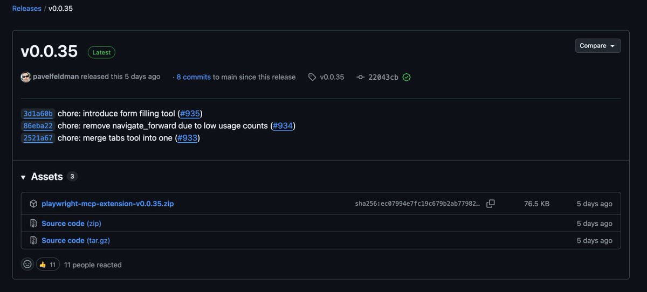Download playwright-mcp-extension-v0.0.35.zip
Screen dimensions: 647x292
(108, 204)
